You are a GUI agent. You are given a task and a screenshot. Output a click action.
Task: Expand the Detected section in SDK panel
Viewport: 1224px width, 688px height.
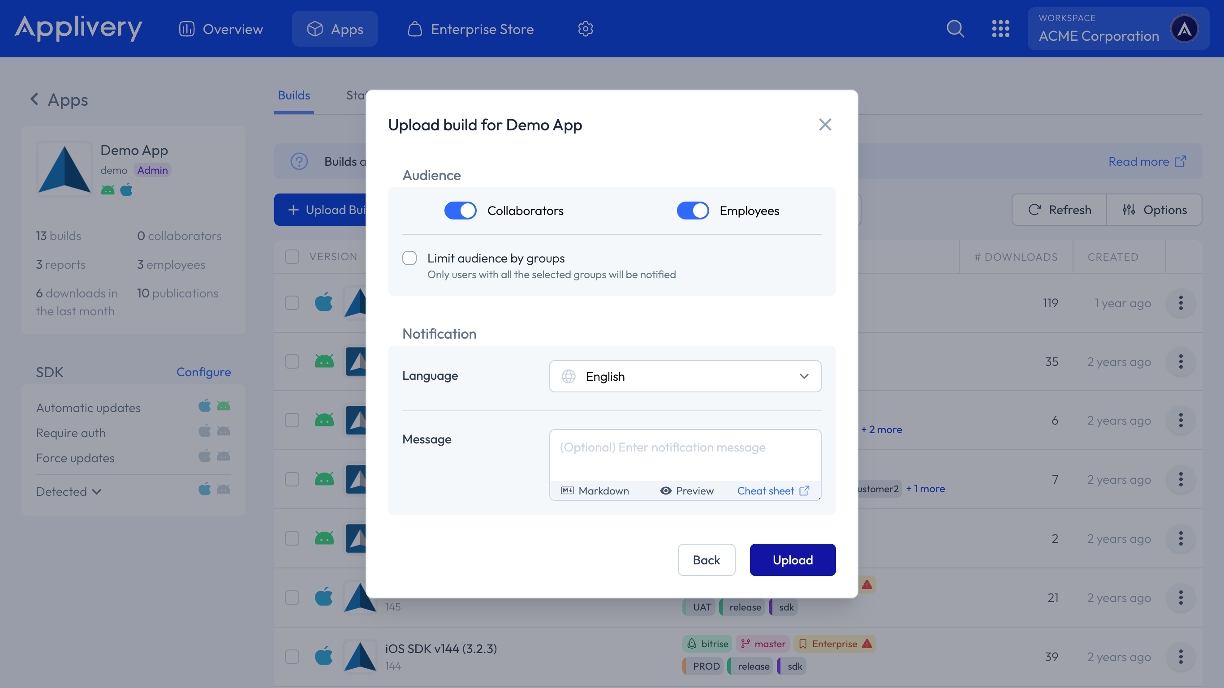[97, 491]
